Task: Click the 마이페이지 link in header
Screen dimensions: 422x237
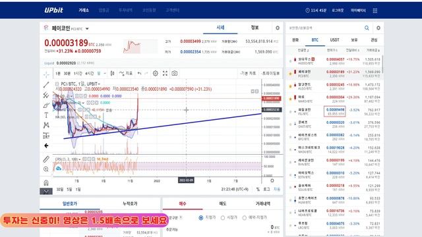Action: tap(358, 11)
